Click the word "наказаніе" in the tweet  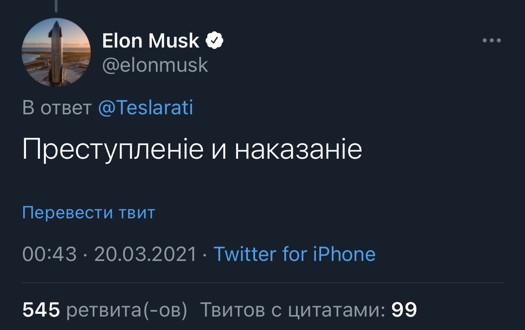pos(298,149)
